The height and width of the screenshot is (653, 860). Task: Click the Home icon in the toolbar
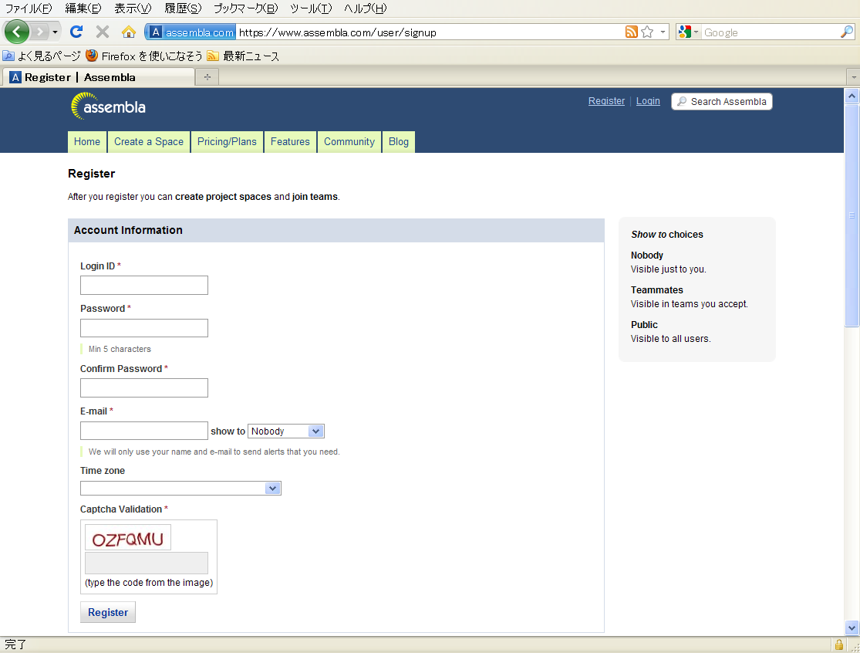point(129,32)
